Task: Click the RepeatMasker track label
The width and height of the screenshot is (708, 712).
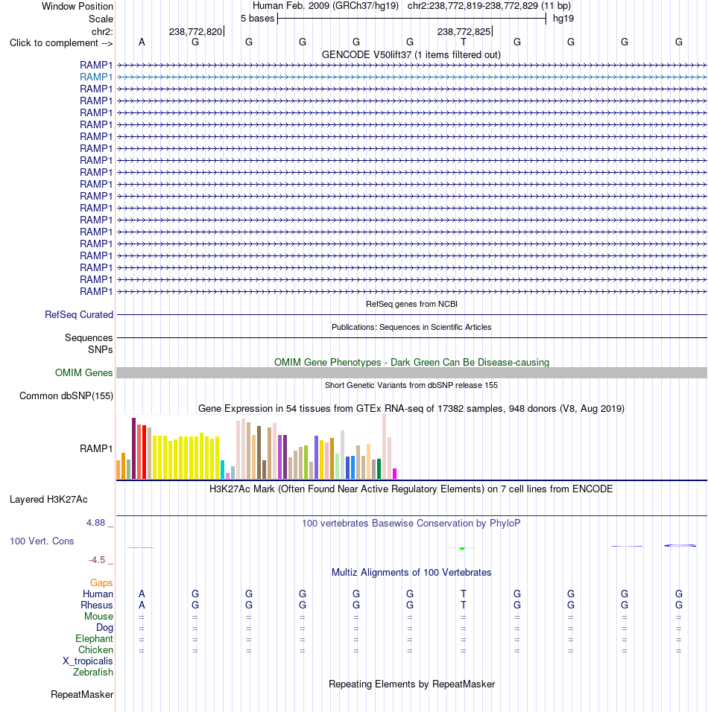Action: (82, 695)
